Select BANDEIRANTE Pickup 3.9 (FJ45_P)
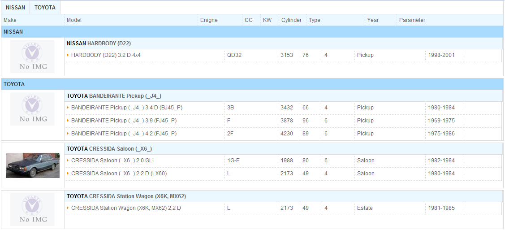505x230 pixels. click(x=124, y=121)
